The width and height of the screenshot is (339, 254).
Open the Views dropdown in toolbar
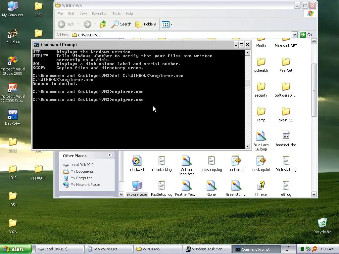click(x=167, y=24)
